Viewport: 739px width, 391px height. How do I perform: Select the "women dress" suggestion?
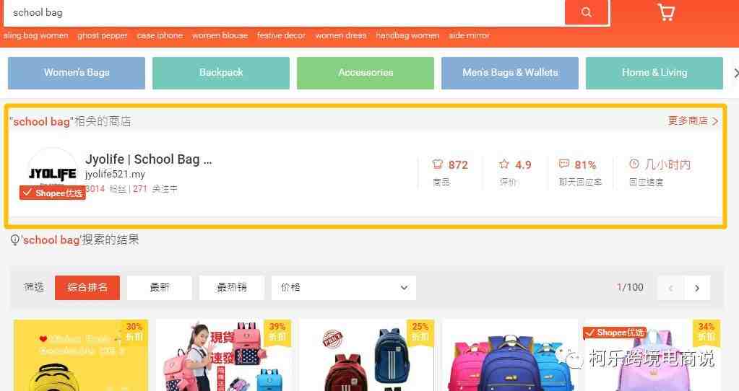pos(341,35)
